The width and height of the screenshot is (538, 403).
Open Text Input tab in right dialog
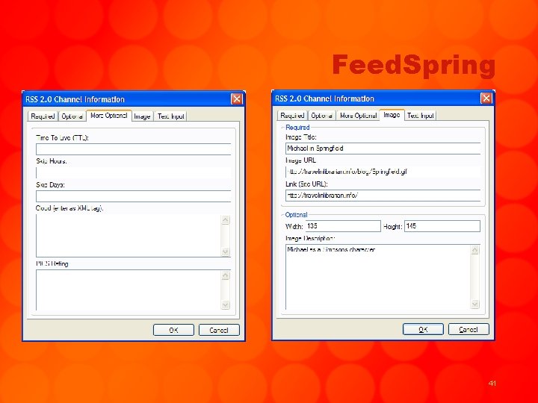coord(420,116)
